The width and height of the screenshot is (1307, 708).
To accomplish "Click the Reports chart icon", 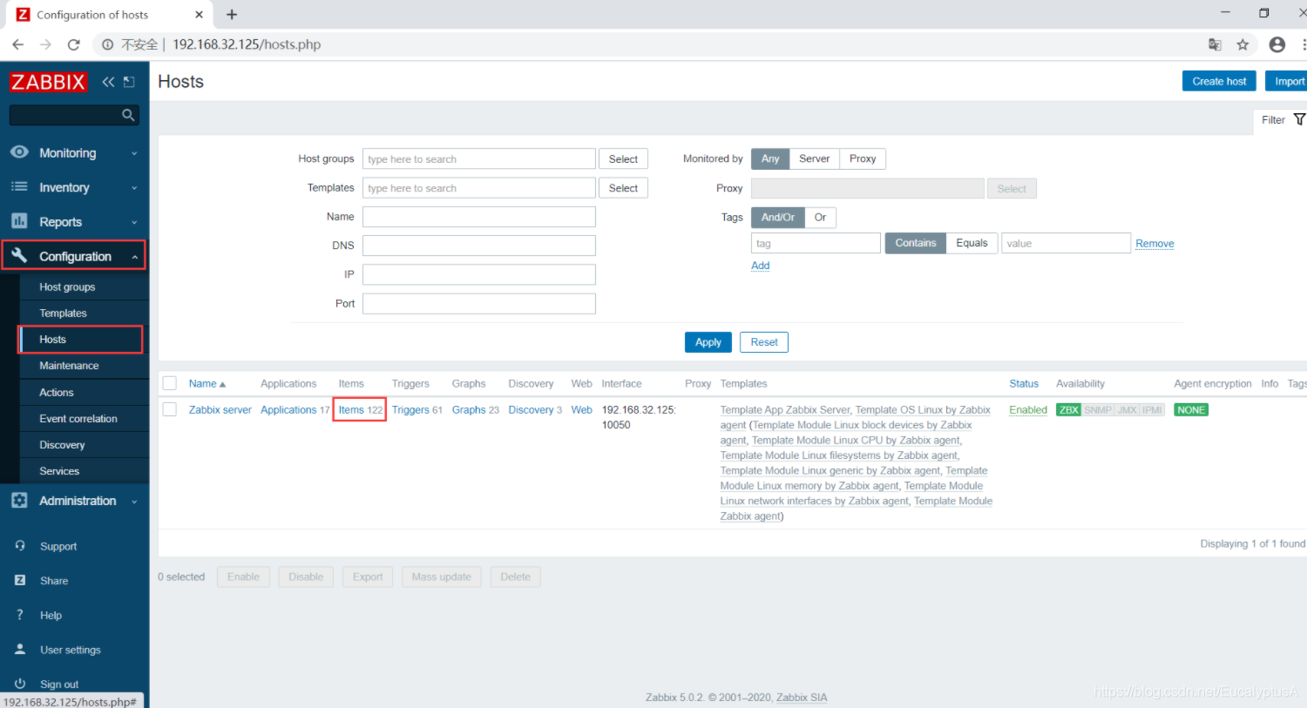I will point(19,221).
